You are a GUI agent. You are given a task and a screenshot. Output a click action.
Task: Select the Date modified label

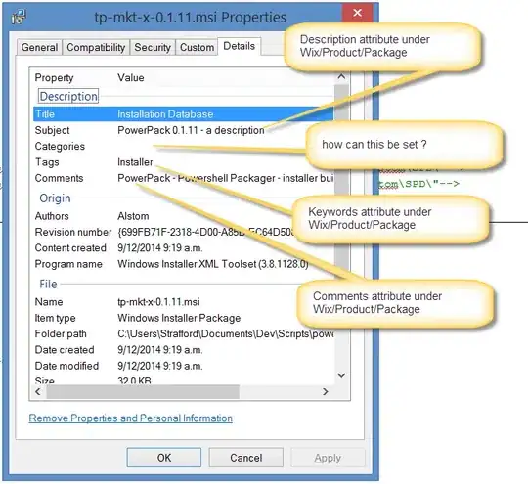click(x=66, y=366)
